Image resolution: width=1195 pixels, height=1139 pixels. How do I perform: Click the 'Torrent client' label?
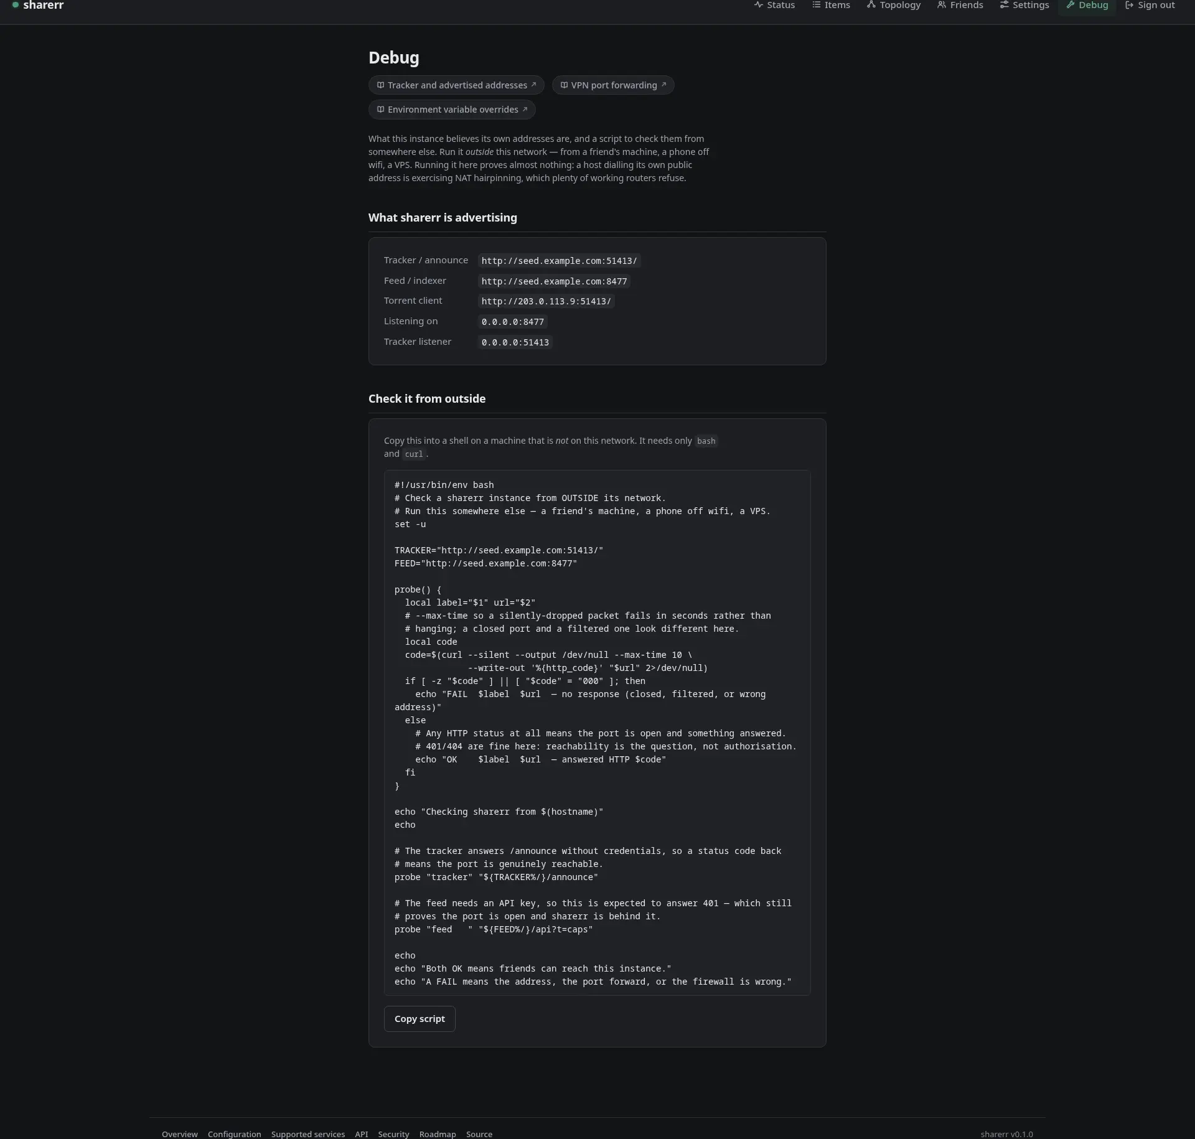[x=413, y=301]
